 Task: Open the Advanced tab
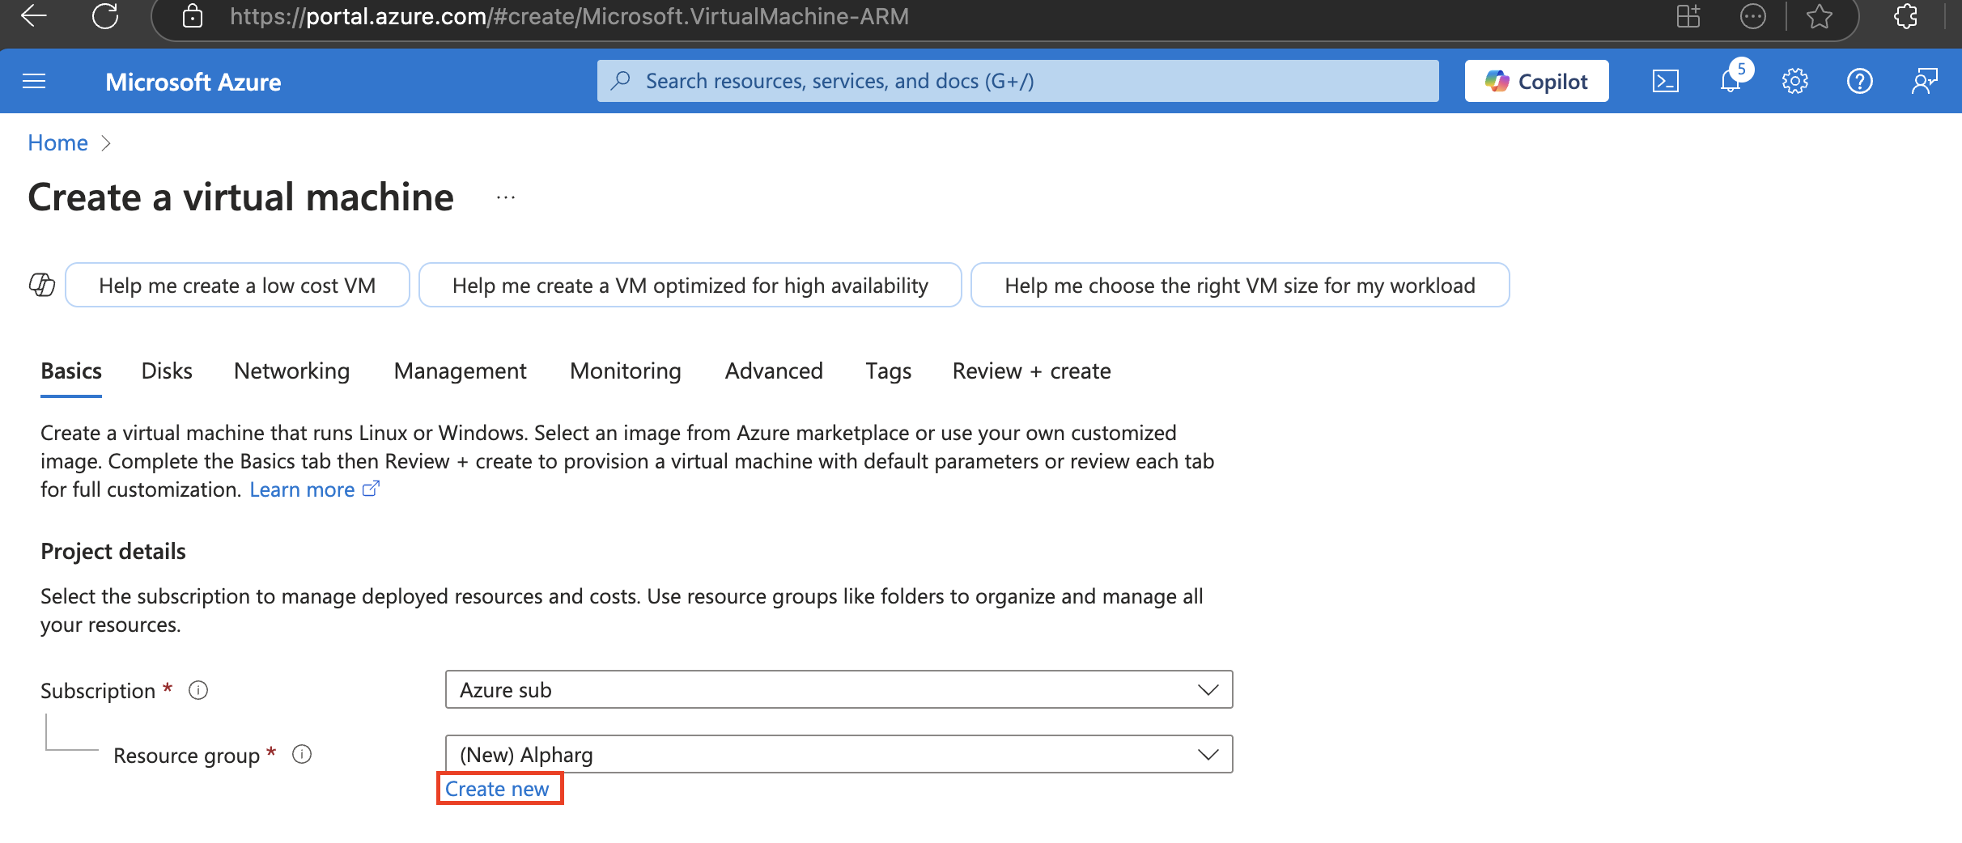coord(774,371)
